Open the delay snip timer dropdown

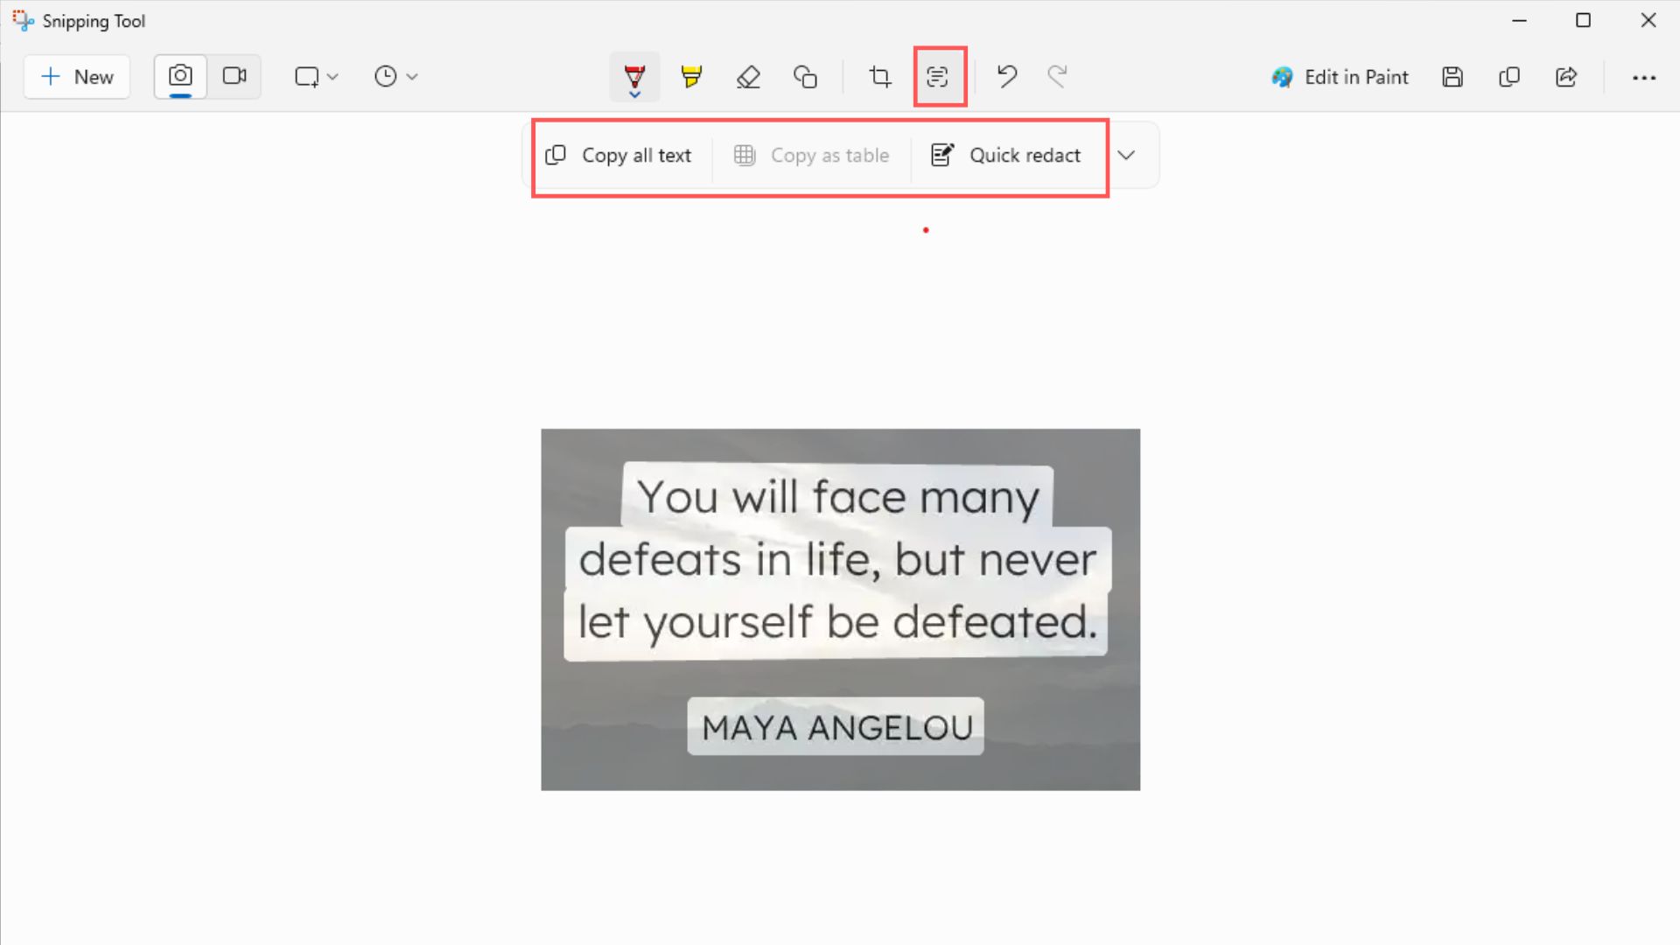click(395, 77)
